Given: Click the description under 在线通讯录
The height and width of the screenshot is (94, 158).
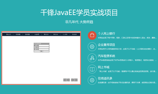Looking at the screenshot, I should (127, 83).
